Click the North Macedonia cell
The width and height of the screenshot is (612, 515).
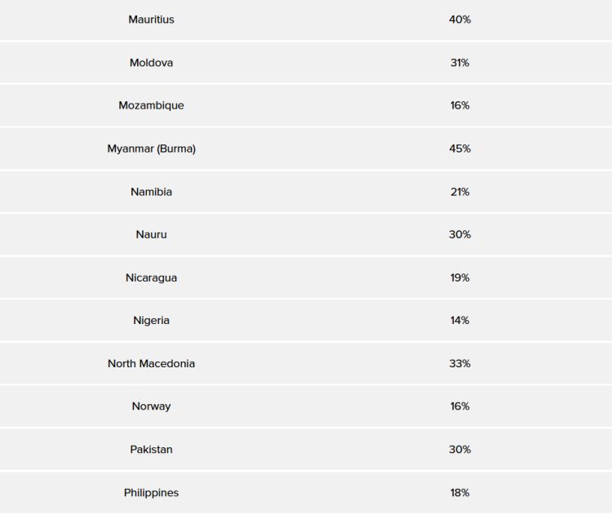point(151,363)
